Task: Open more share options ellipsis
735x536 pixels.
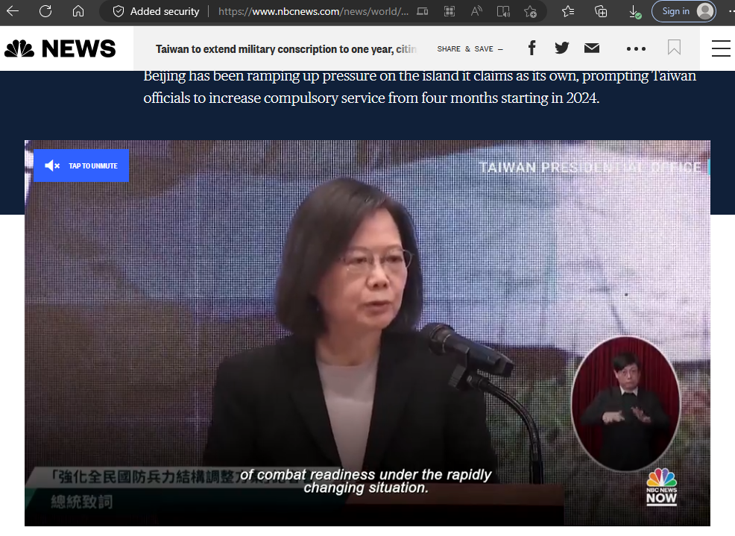Action: click(636, 48)
